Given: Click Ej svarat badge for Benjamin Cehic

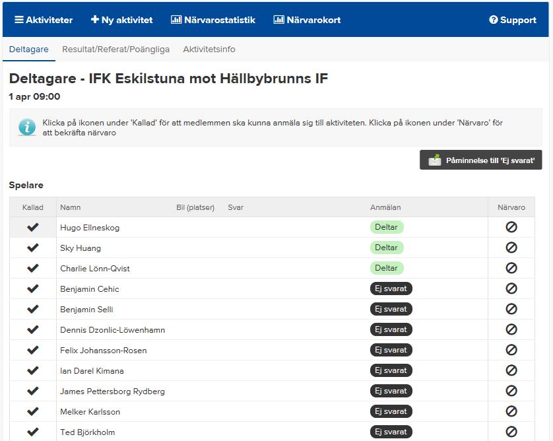Looking at the screenshot, I should click(x=391, y=288).
